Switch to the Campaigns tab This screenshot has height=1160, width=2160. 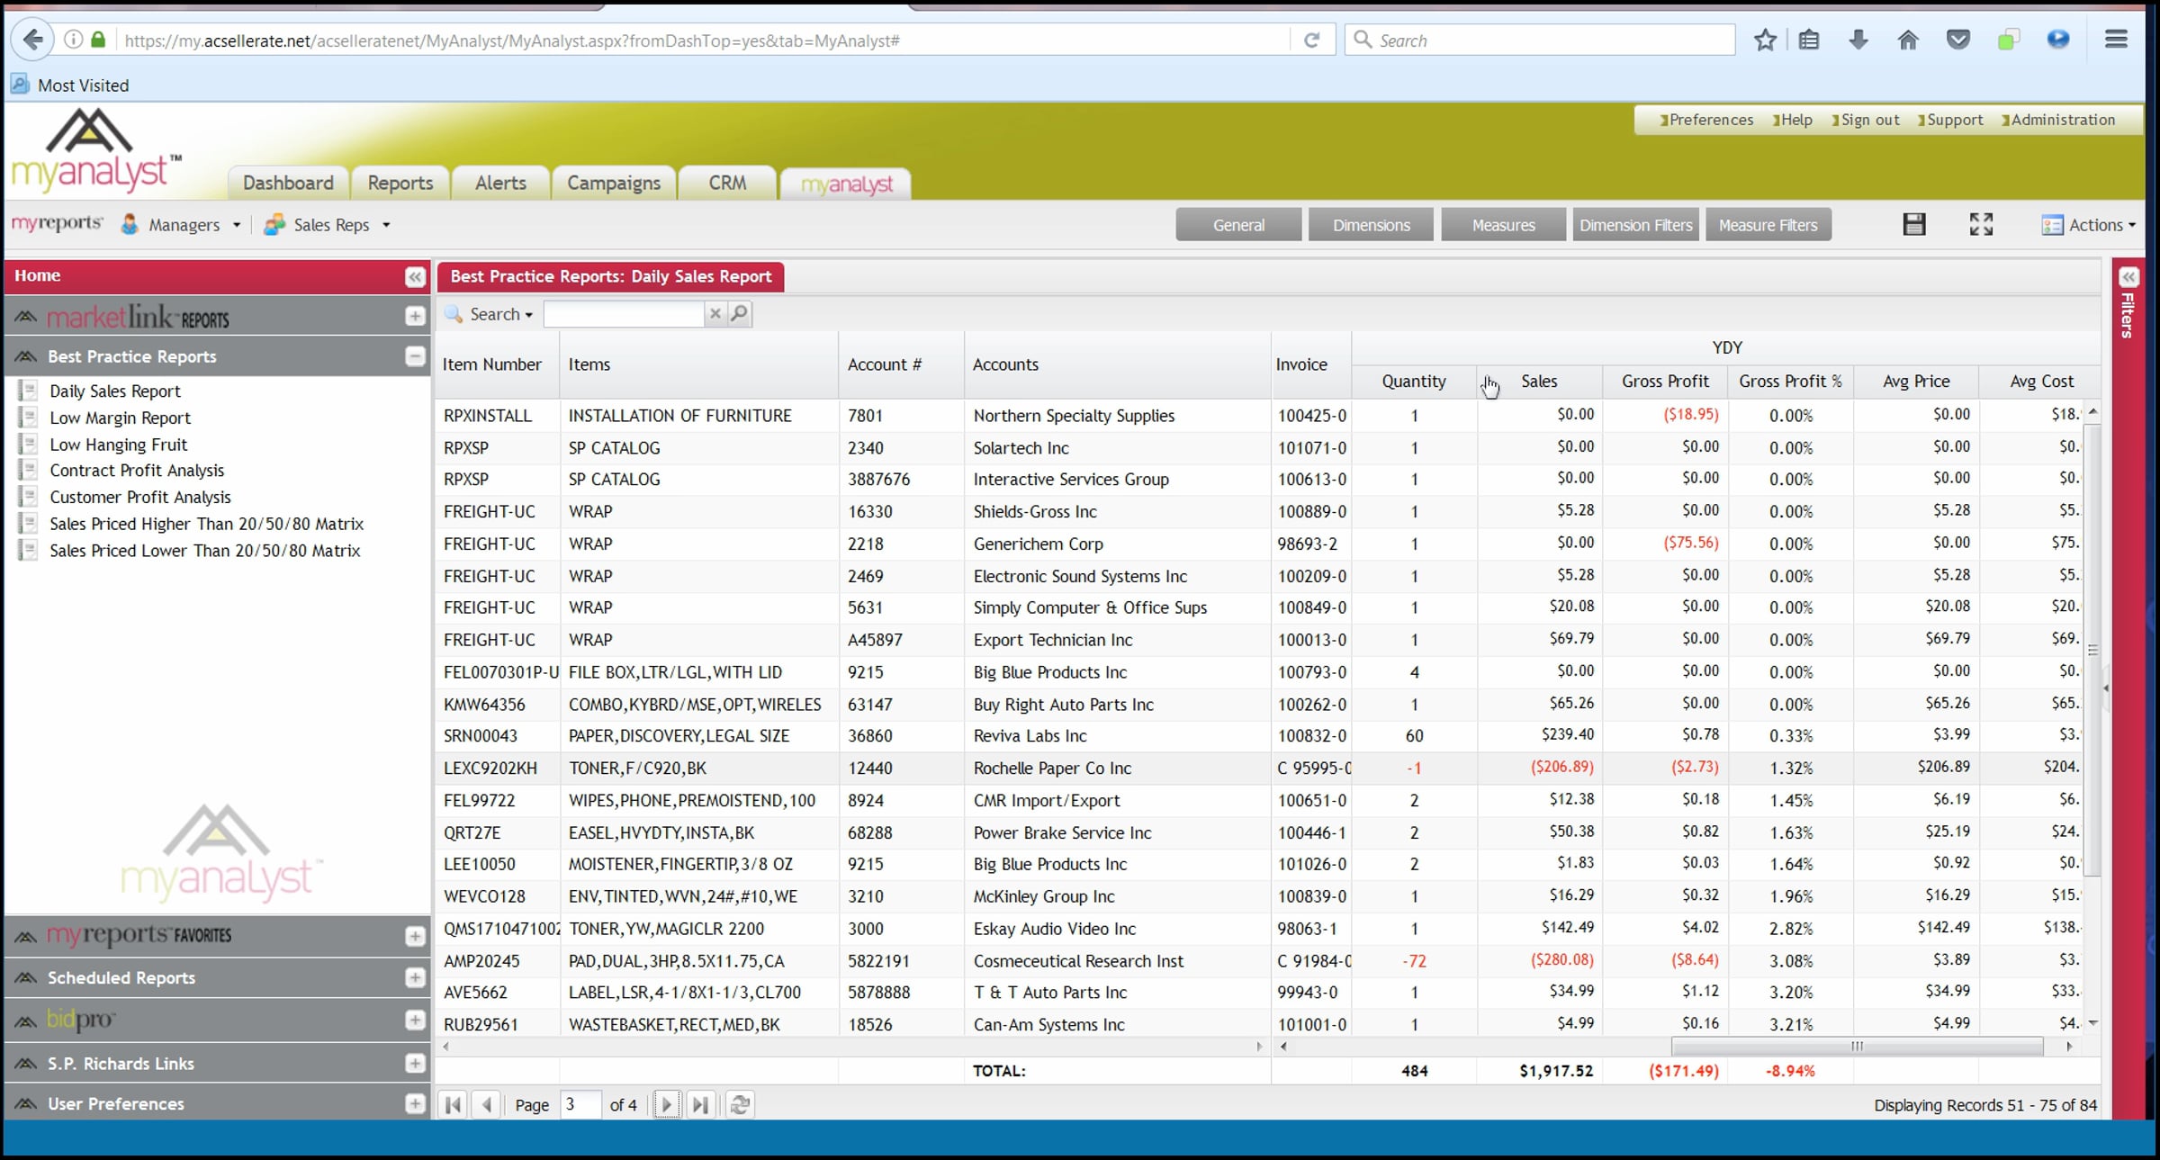point(614,183)
